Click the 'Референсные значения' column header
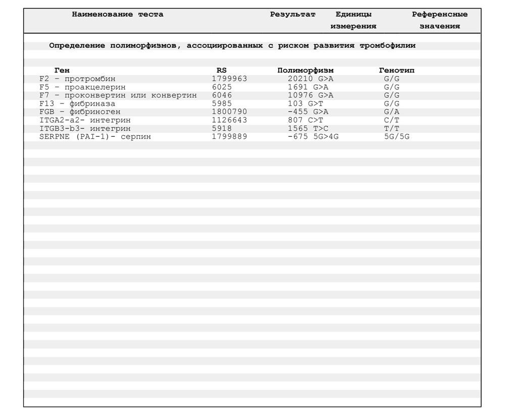 pyautogui.click(x=439, y=20)
